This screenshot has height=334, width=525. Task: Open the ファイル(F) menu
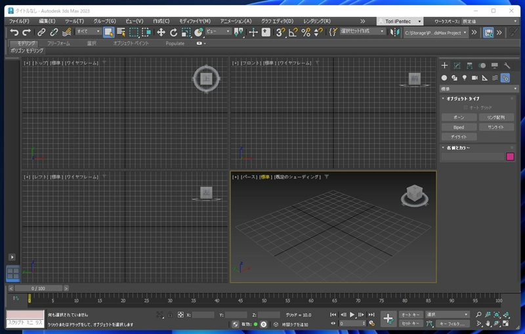[x=19, y=21]
